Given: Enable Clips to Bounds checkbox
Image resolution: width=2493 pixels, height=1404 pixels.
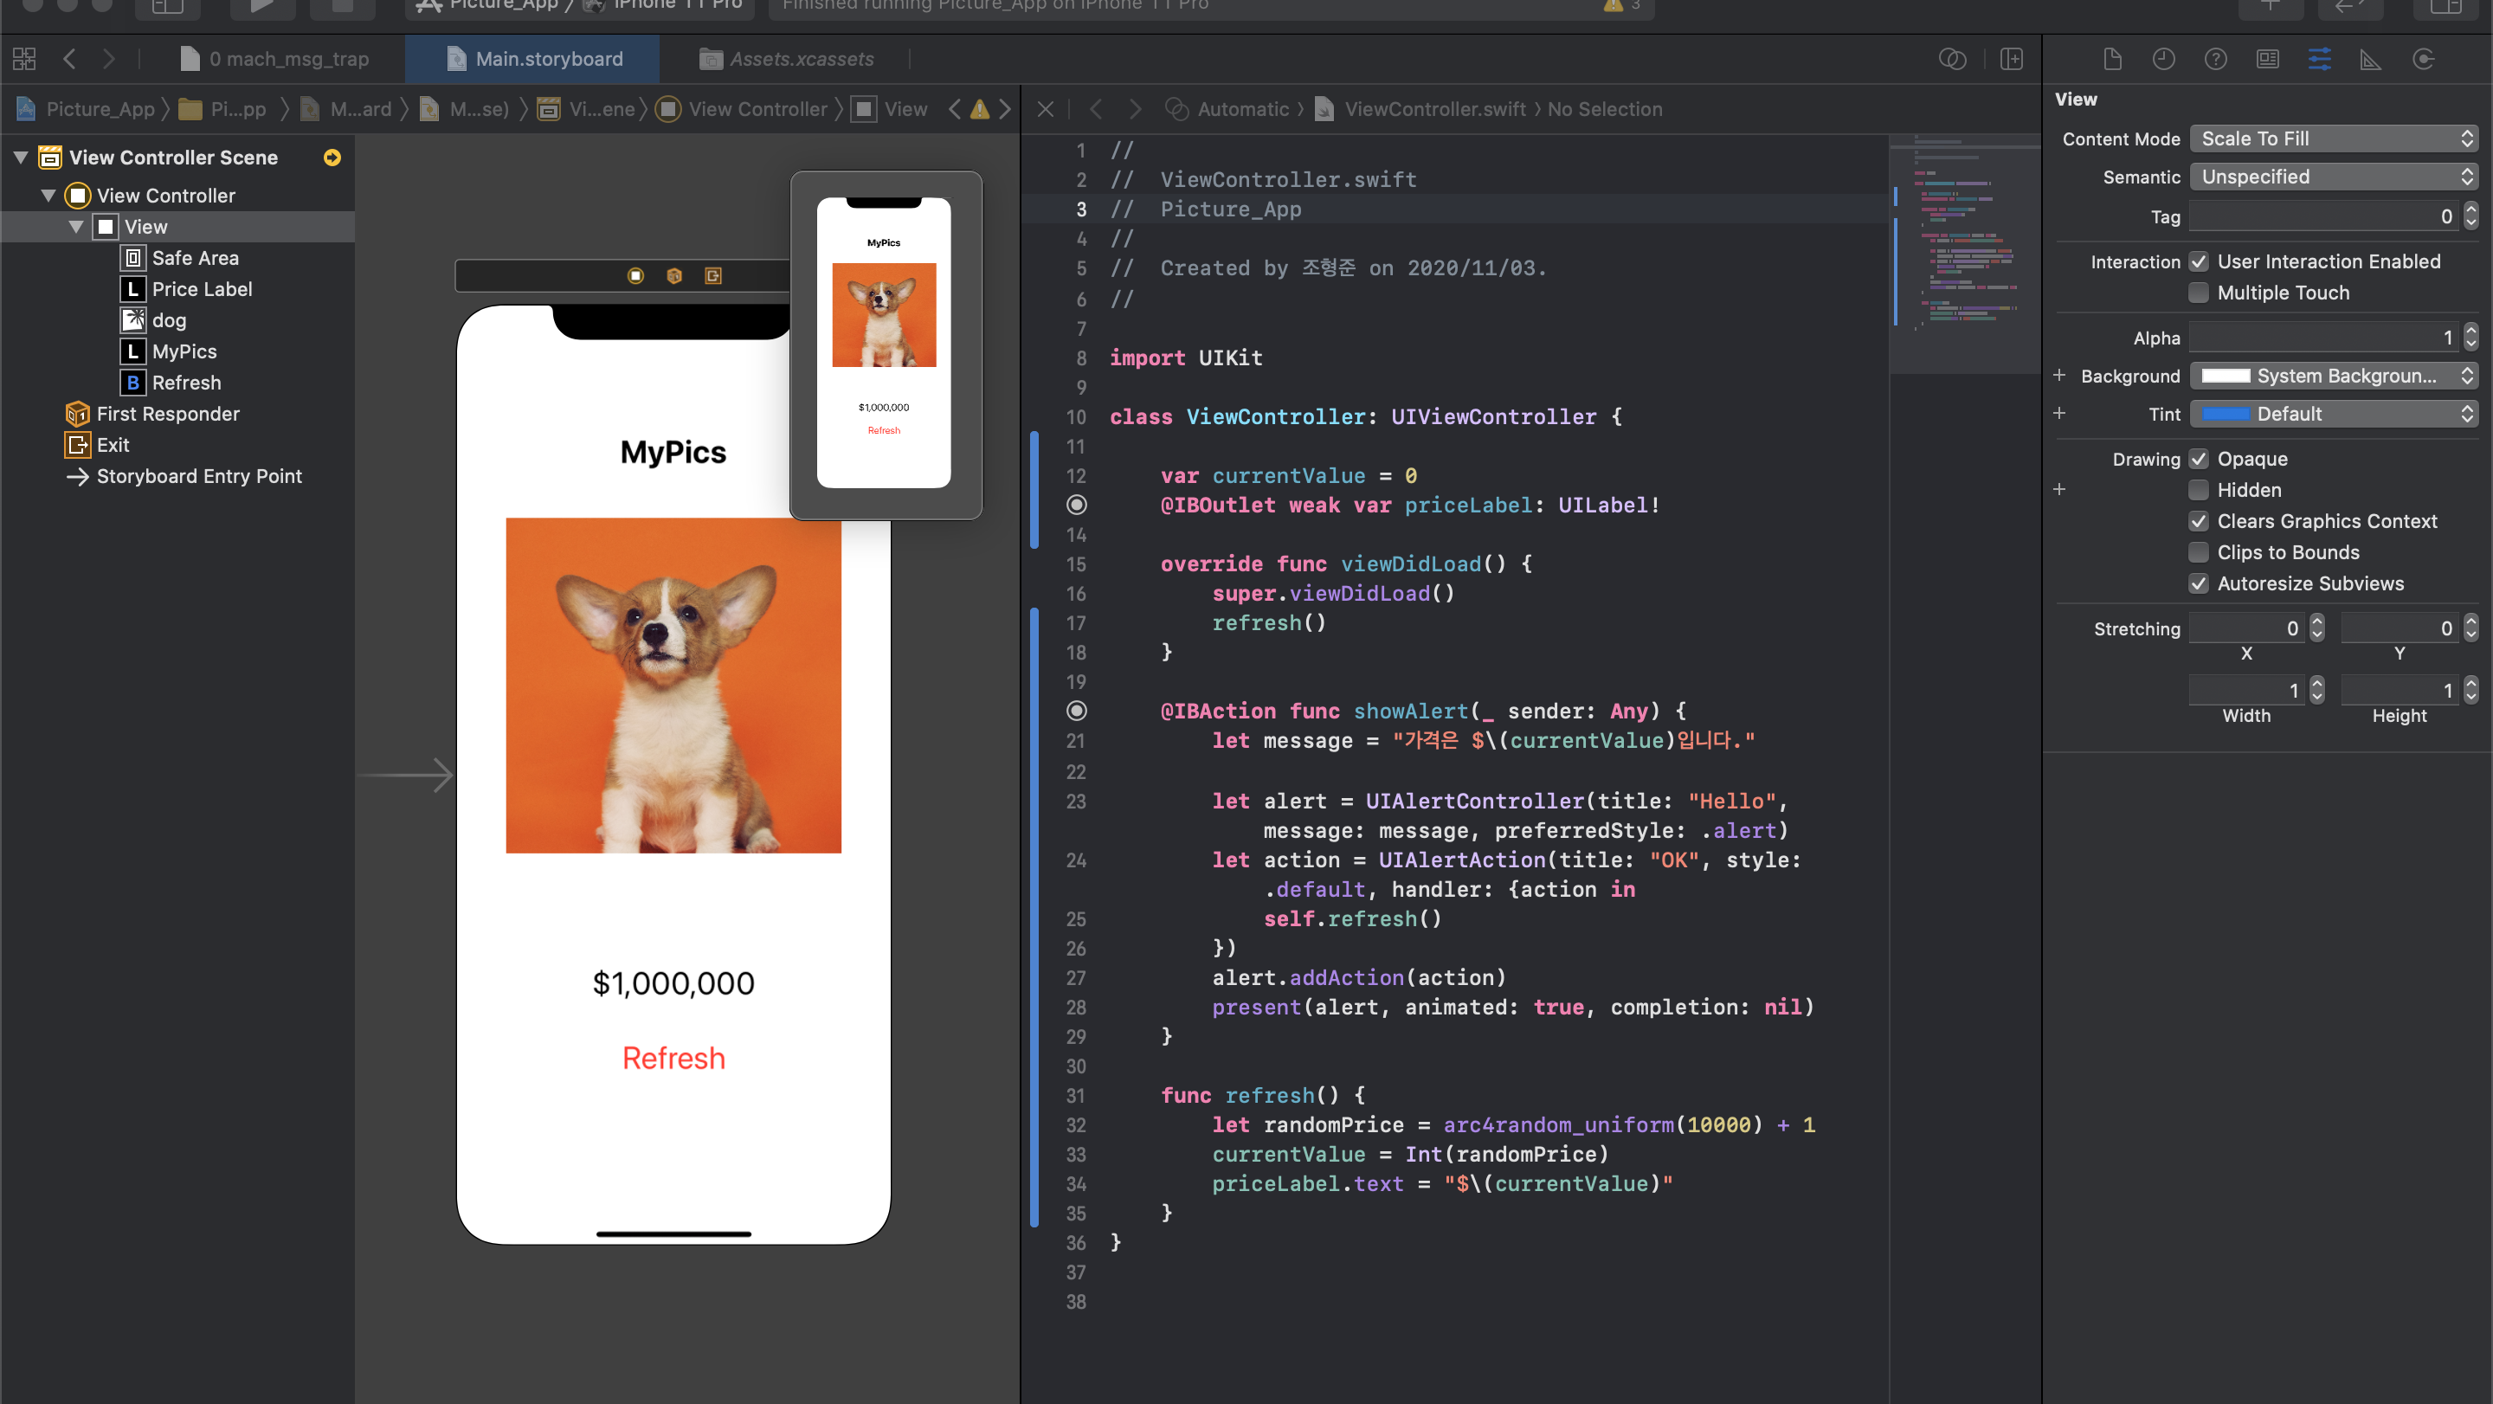Looking at the screenshot, I should pyautogui.click(x=2199, y=551).
